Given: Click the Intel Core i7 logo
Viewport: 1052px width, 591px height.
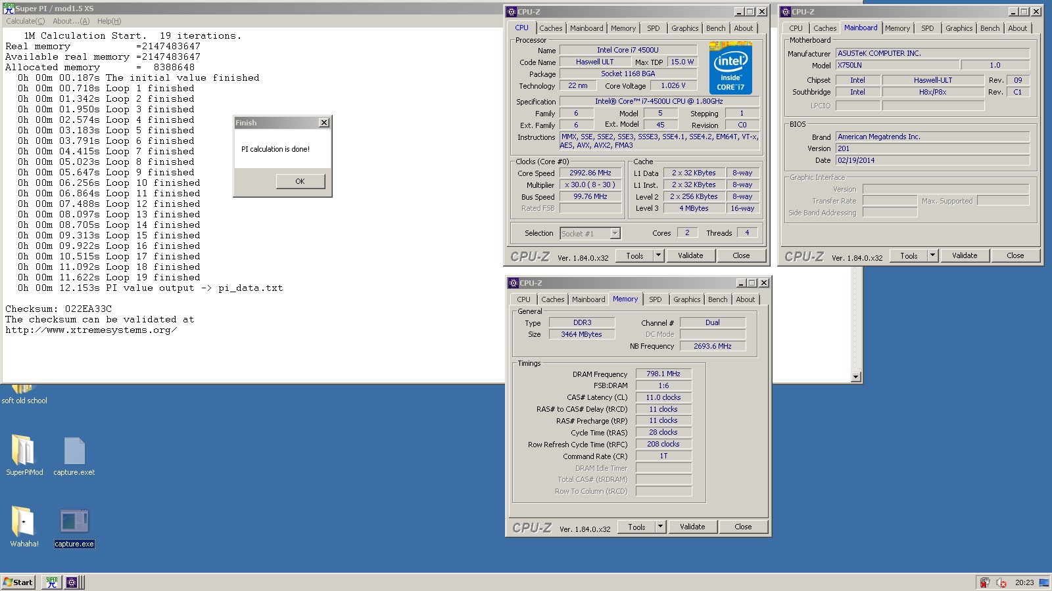Looking at the screenshot, I should (730, 68).
